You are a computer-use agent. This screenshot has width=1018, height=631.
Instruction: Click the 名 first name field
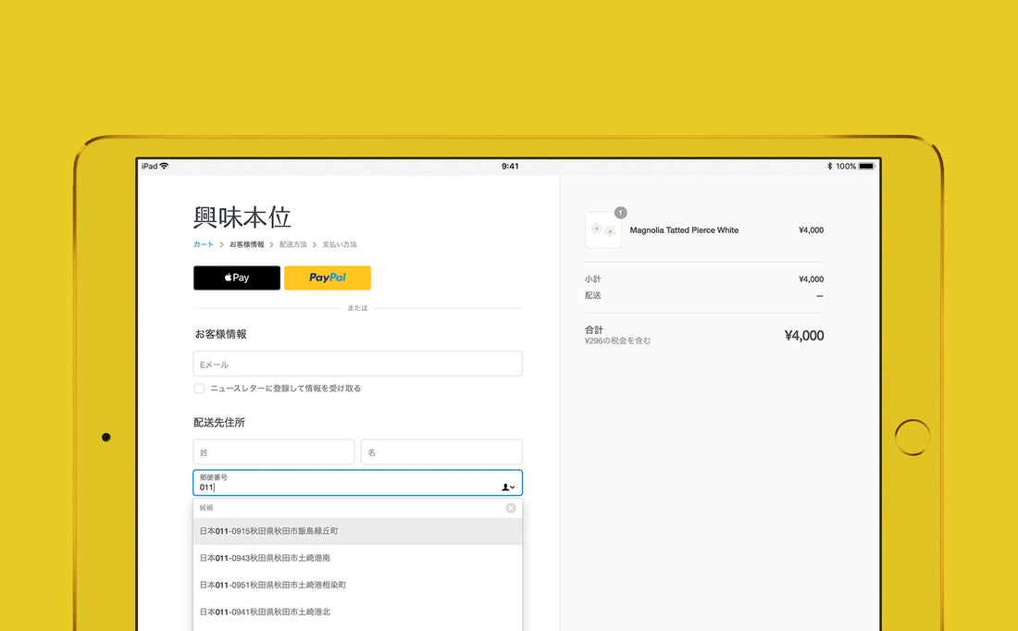point(441,452)
